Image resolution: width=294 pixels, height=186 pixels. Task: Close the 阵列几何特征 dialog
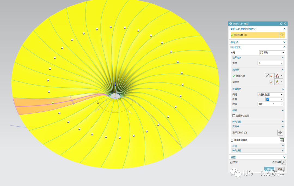285,24
